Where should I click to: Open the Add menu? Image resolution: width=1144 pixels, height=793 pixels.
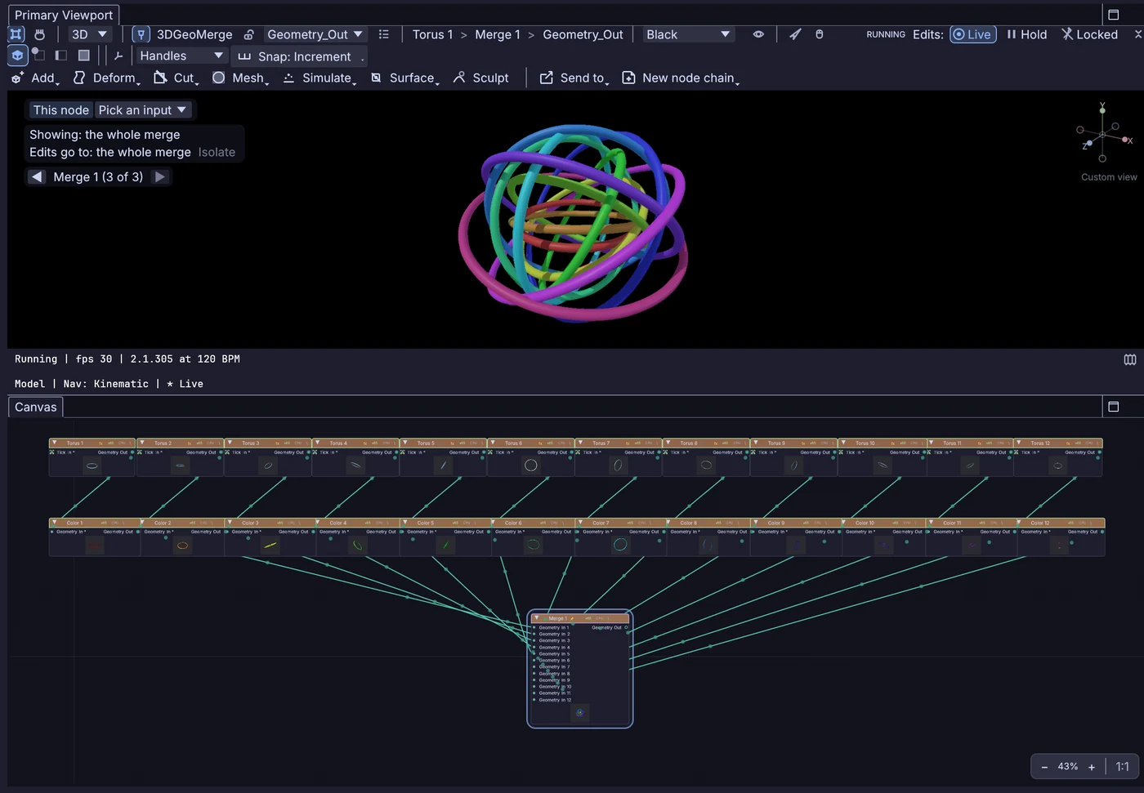35,78
